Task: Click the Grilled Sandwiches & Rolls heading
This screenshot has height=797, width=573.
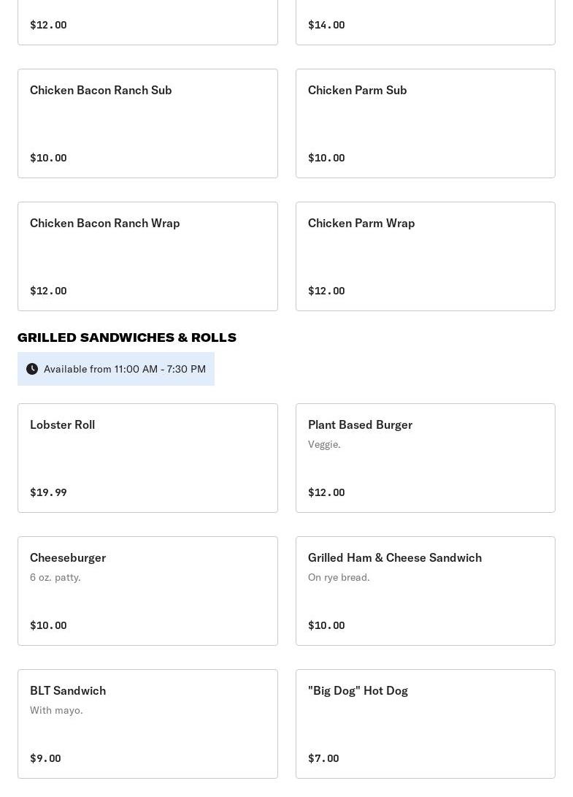Action: click(127, 338)
